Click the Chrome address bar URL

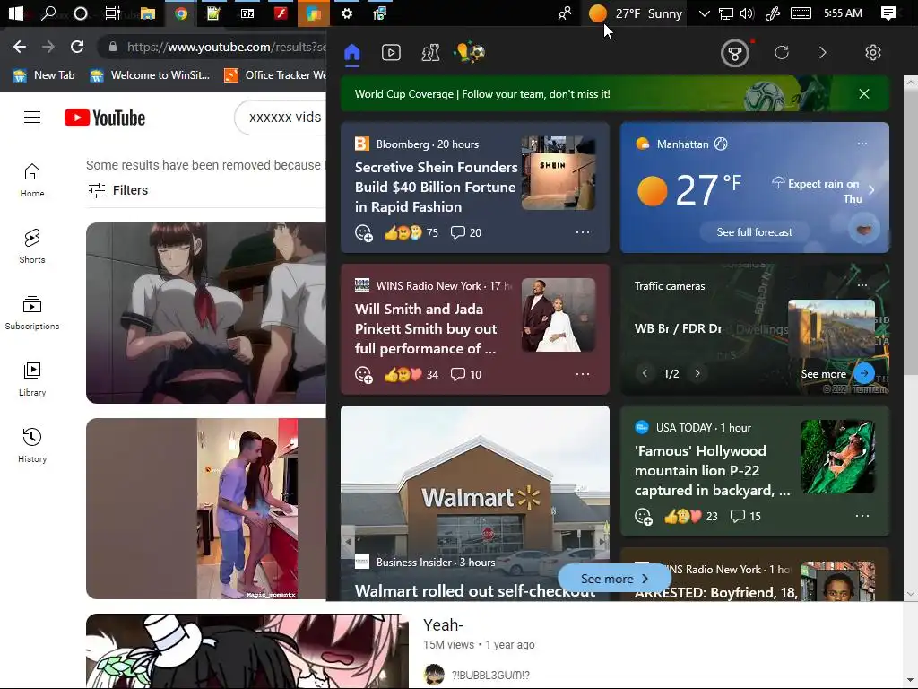point(225,47)
